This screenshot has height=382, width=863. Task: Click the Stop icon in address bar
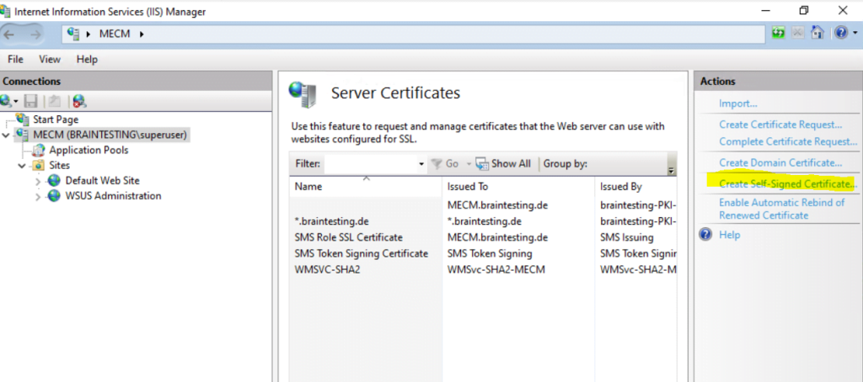797,33
